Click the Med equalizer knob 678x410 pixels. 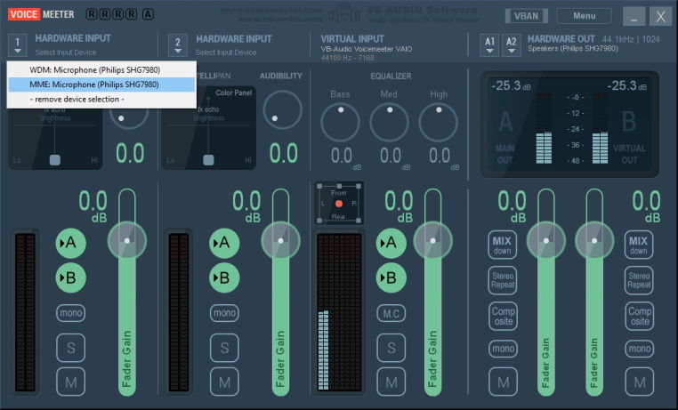pyautogui.click(x=389, y=122)
